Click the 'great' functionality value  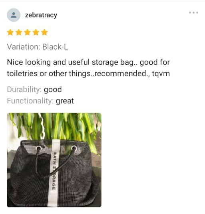[65, 101]
